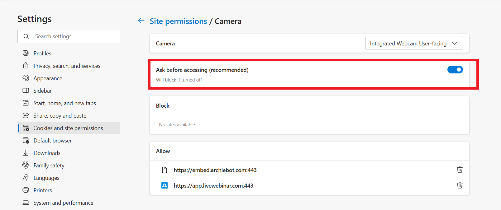Click the Printers icon in the sidebar
Image resolution: width=501 pixels, height=210 pixels.
[x=26, y=190]
